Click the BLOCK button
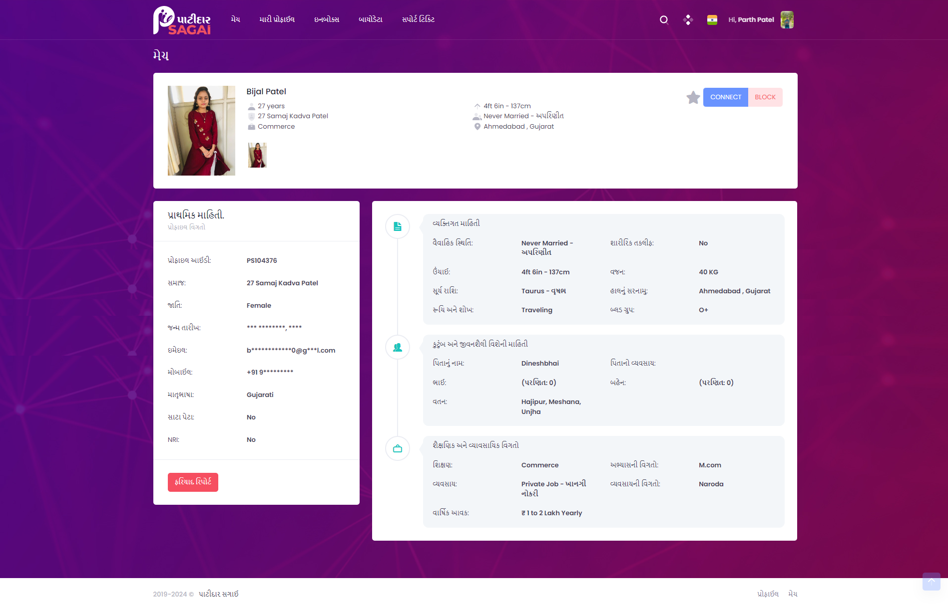The image size is (948, 610). [765, 97]
